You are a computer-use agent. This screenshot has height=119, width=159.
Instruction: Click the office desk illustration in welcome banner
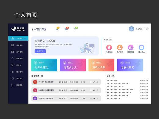coord(88,48)
